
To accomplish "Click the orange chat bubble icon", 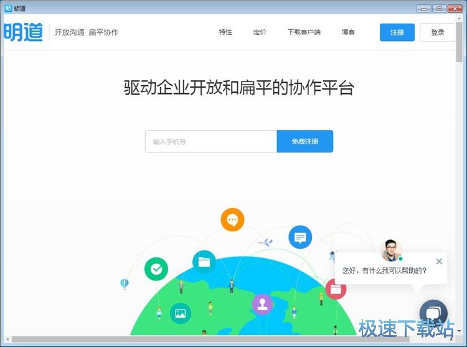I will point(232,220).
